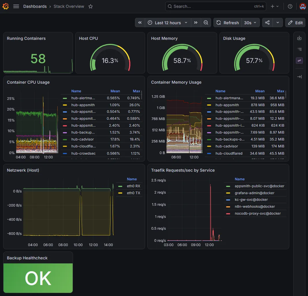Sort memory legend by Name column
Screen dimensions: 308x296
(x=220, y=91)
